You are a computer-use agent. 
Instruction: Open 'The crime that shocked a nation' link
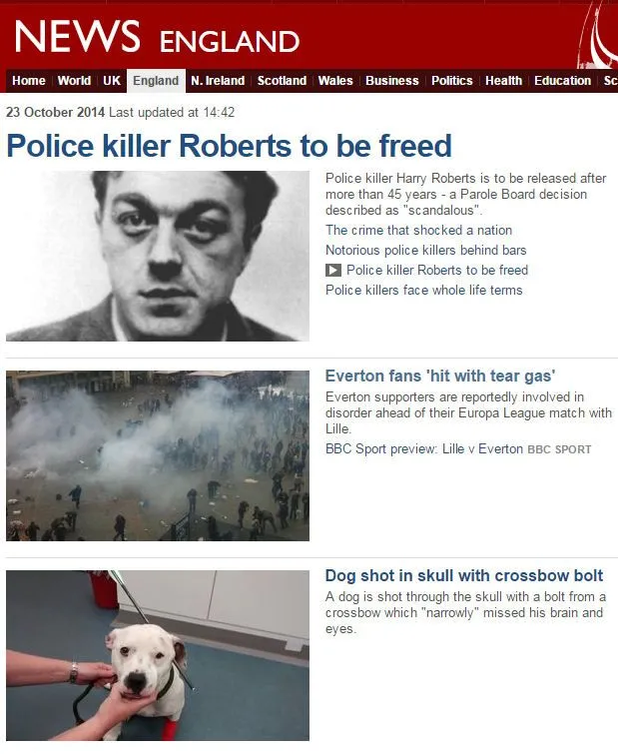click(x=418, y=231)
